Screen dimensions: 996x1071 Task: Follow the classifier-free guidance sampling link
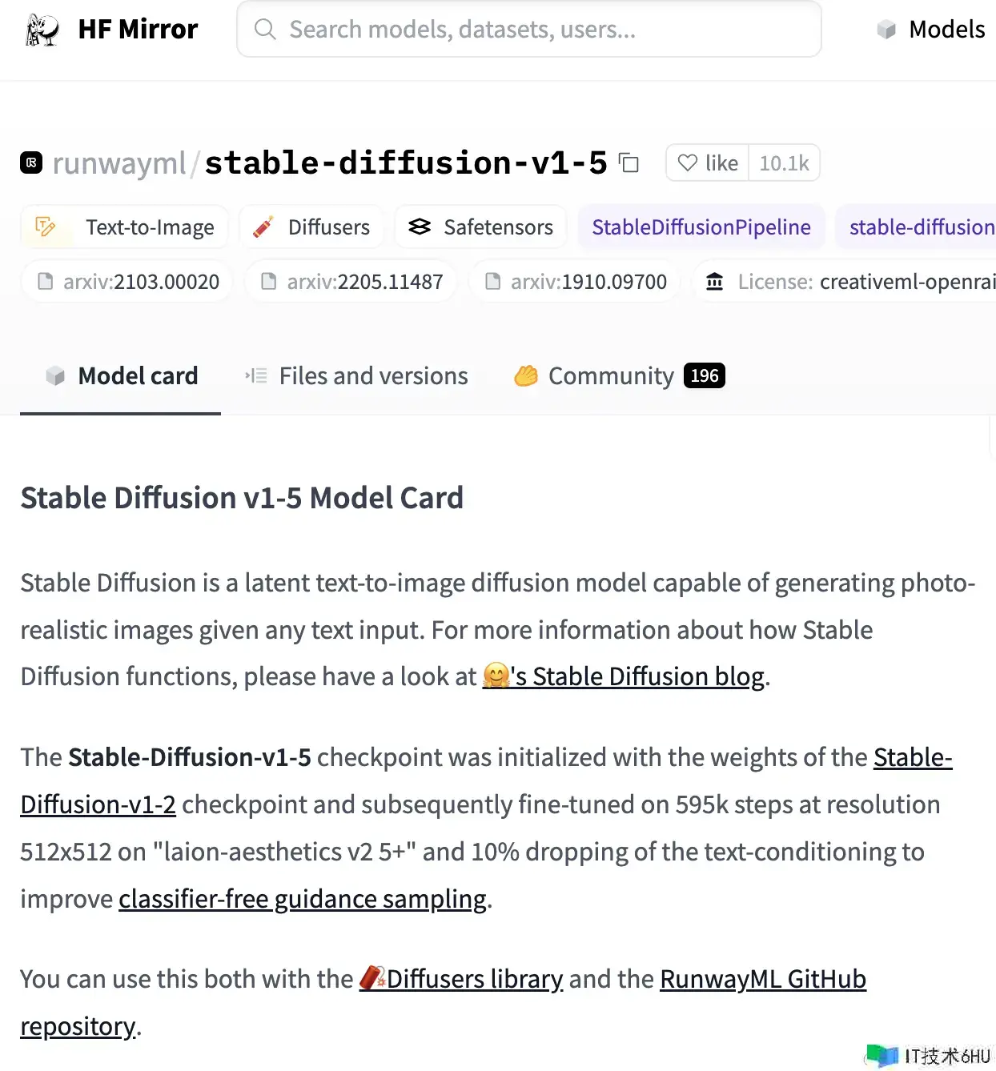[303, 900]
